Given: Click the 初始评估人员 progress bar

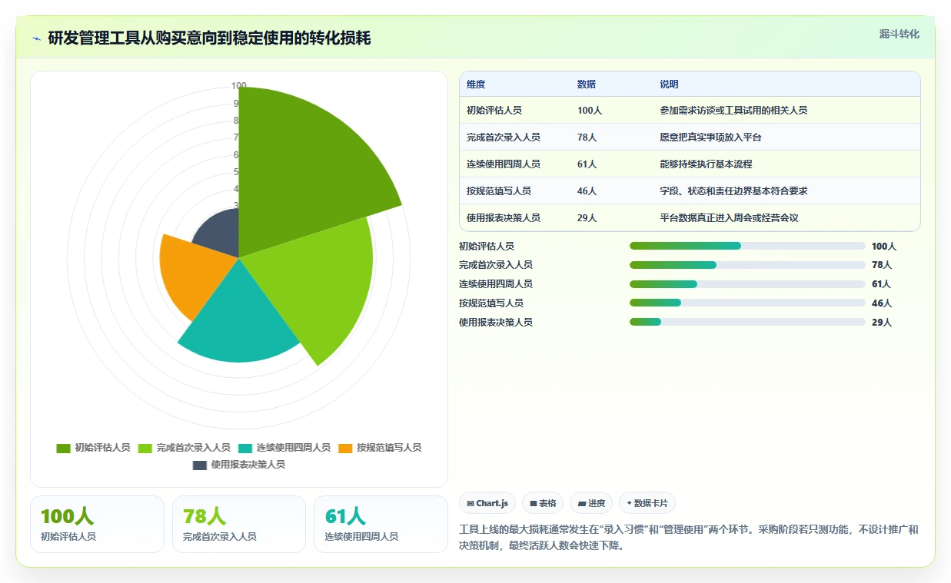Looking at the screenshot, I should pyautogui.click(x=747, y=246).
